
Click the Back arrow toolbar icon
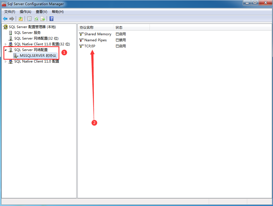5,19
